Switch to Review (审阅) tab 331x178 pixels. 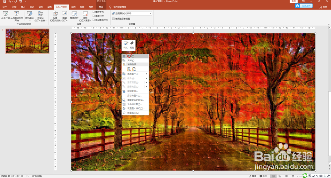(x=73, y=7)
